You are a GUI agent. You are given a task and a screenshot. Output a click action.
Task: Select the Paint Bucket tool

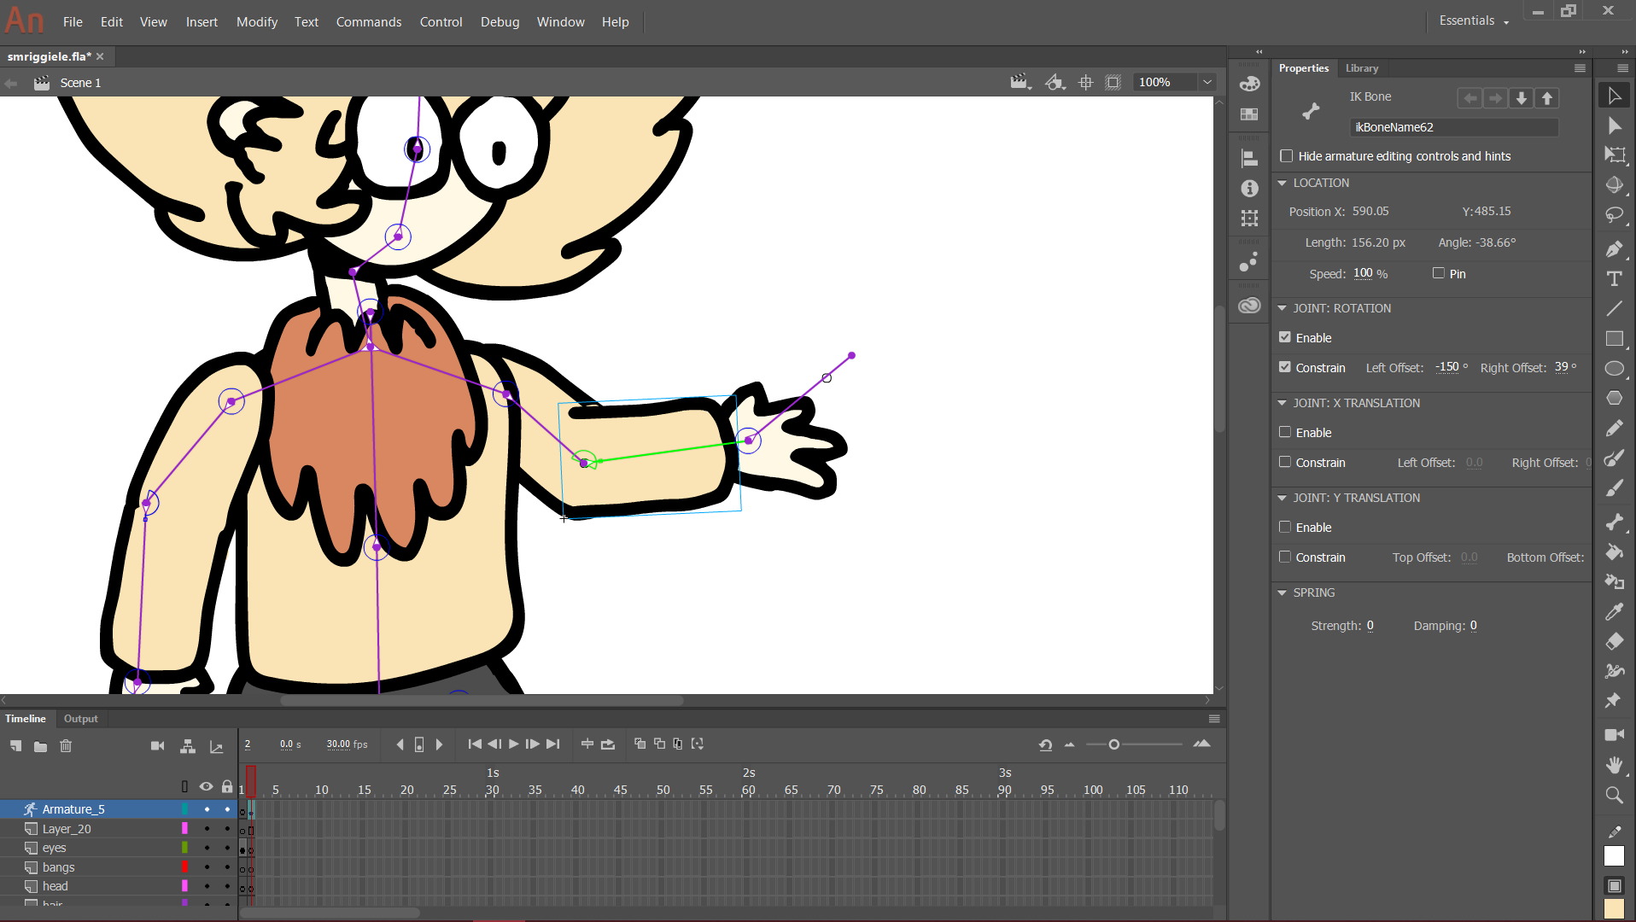click(1614, 551)
